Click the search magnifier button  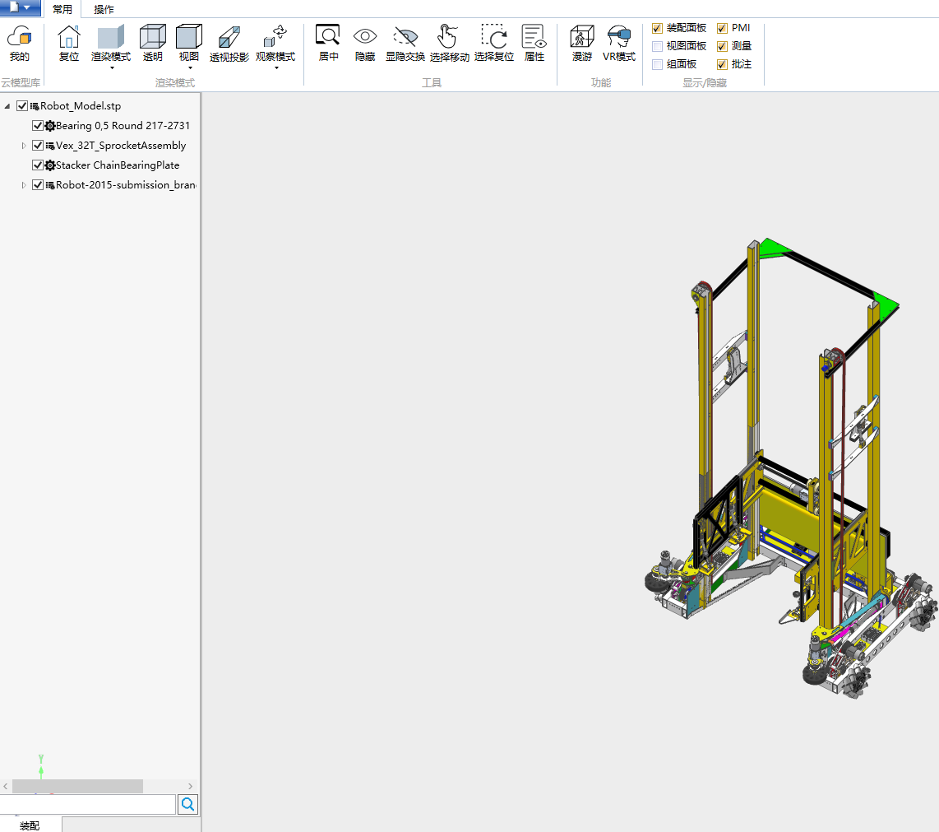(188, 804)
